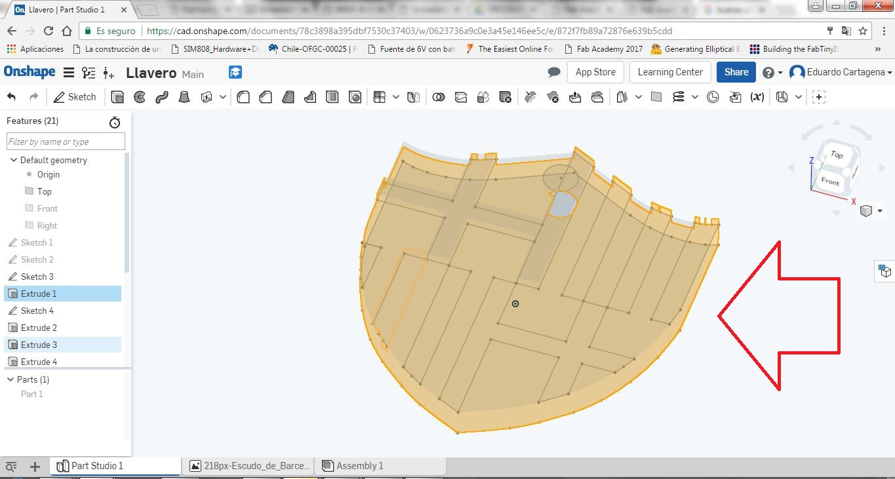The width and height of the screenshot is (895, 479).
Task: Select Extrude 1 in the feature list
Action: [x=63, y=294]
